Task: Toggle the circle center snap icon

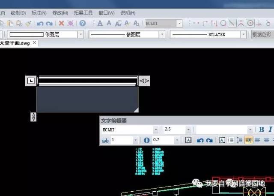Action: 223,23
